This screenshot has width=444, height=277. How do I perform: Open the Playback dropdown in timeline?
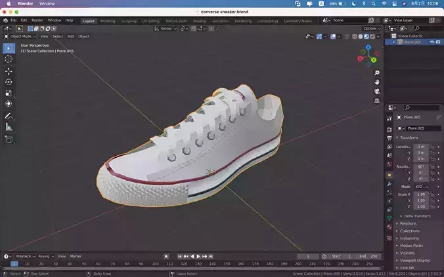25,257
